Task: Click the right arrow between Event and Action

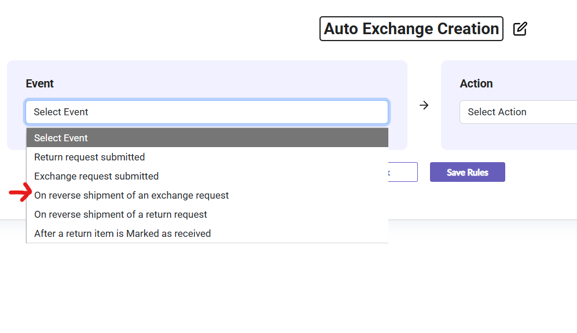Action: 424,105
